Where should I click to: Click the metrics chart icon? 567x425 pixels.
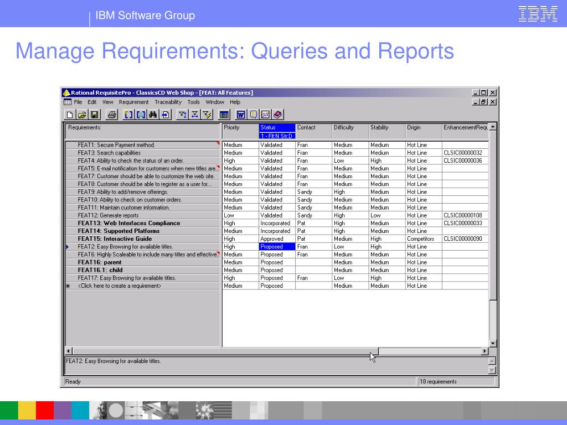click(x=265, y=115)
